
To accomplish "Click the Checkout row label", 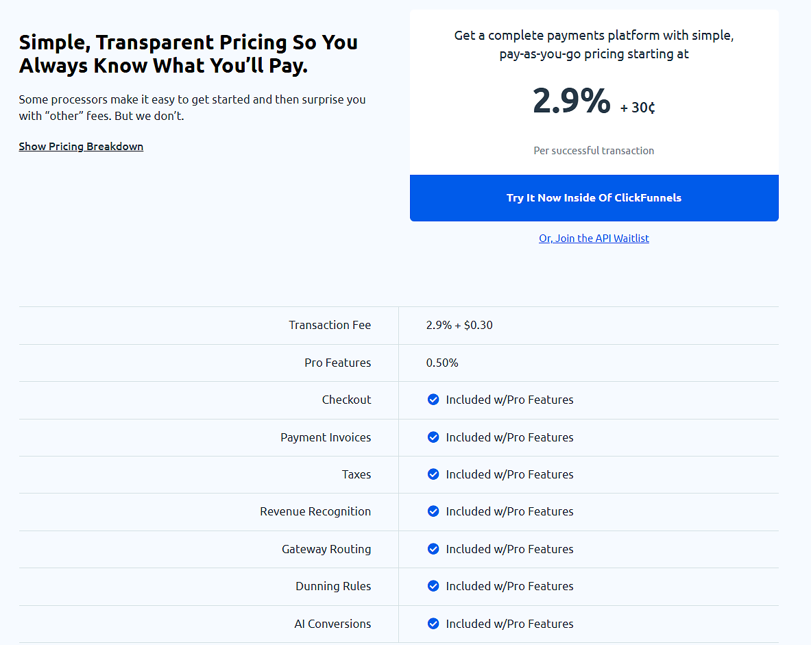I will 346,400.
